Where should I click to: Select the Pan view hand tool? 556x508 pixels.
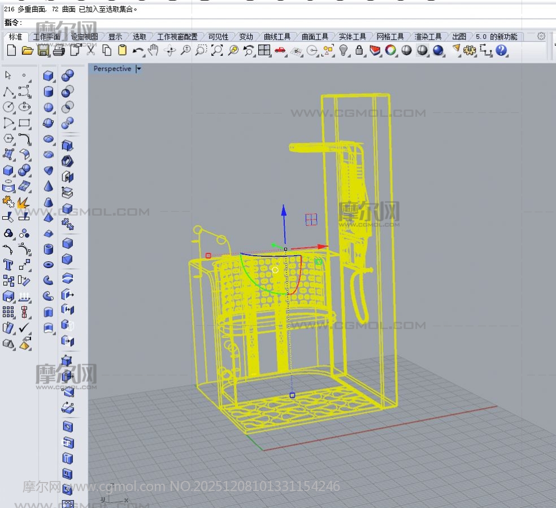click(153, 51)
